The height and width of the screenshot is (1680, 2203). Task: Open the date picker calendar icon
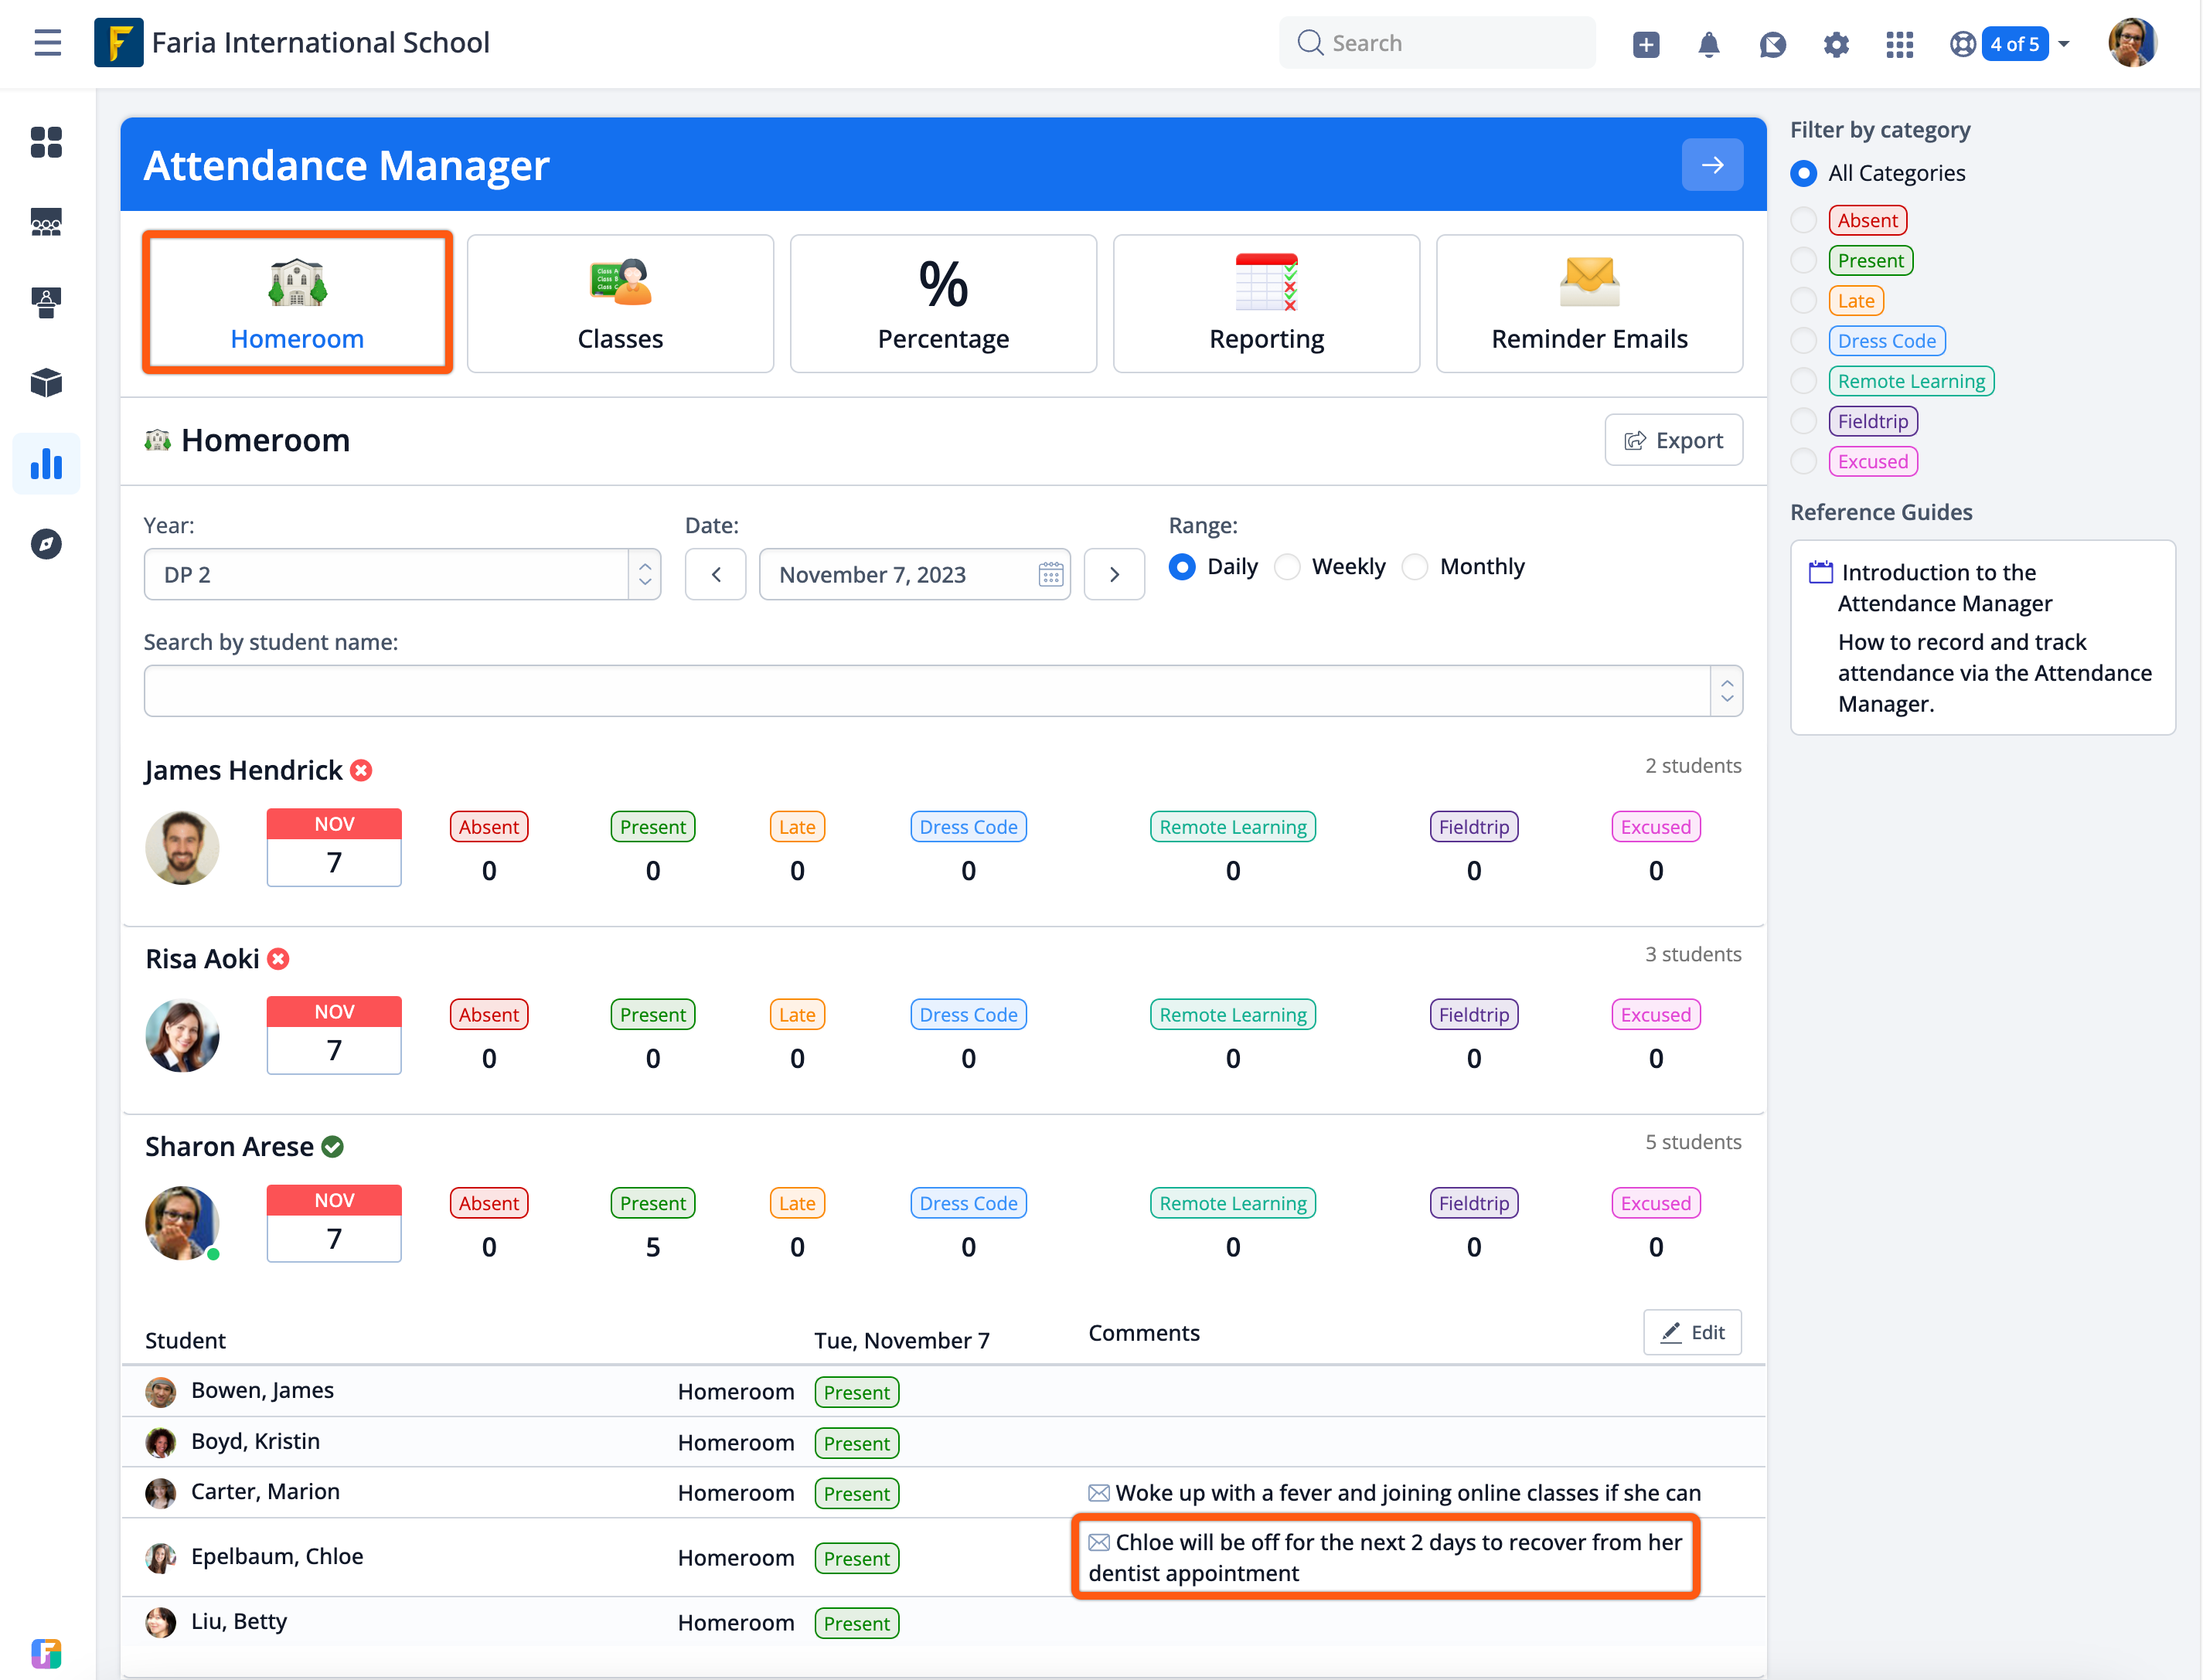[x=1050, y=575]
